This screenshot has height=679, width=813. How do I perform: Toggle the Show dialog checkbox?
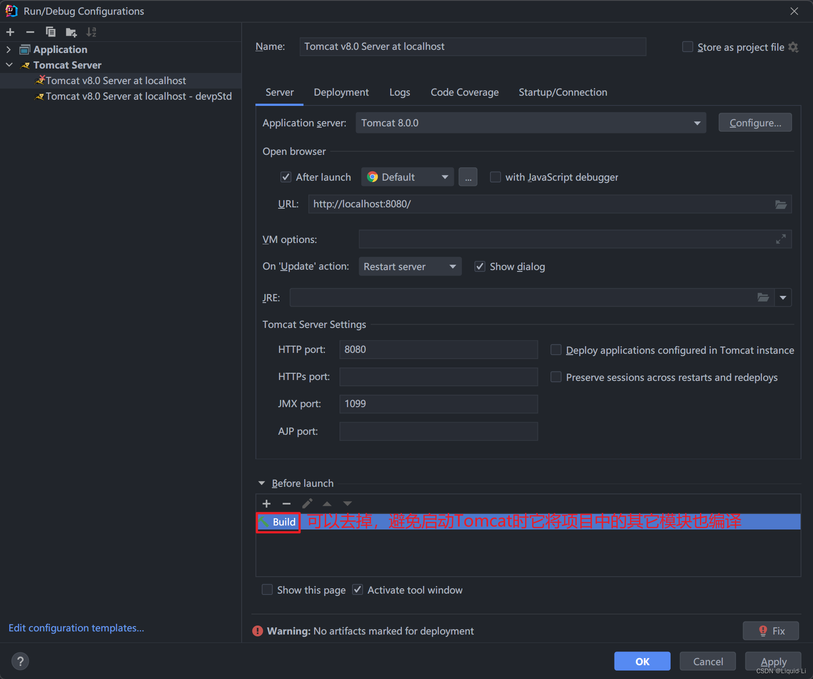480,267
